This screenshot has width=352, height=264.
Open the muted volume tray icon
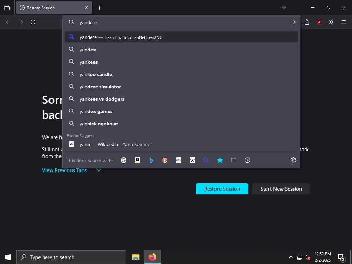(x=307, y=257)
